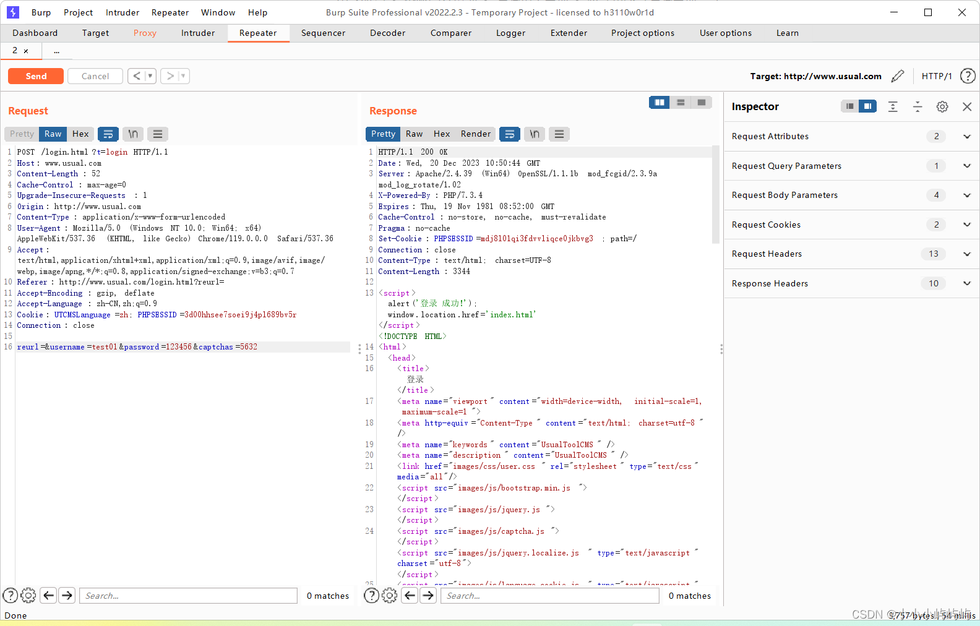Show non-printable chars in Response pane
The height and width of the screenshot is (626, 980).
535,134
